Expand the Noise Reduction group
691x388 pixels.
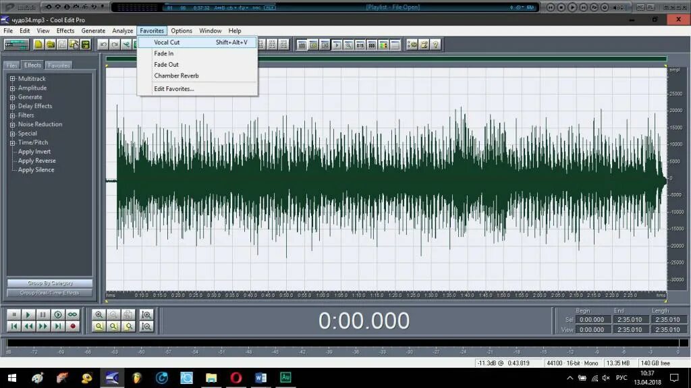[x=12, y=125]
